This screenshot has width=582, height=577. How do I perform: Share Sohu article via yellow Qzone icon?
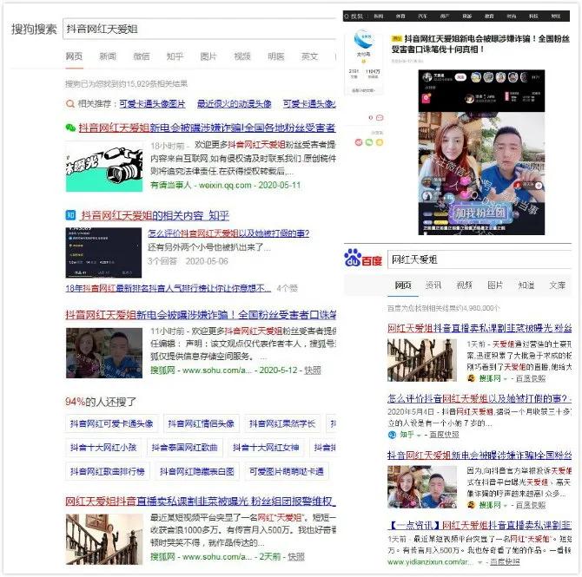tap(380, 142)
